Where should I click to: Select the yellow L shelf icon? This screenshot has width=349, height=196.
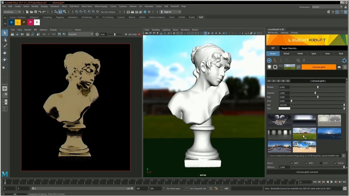tap(18, 22)
